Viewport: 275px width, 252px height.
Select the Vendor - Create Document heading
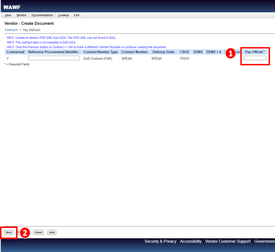coord(29,23)
